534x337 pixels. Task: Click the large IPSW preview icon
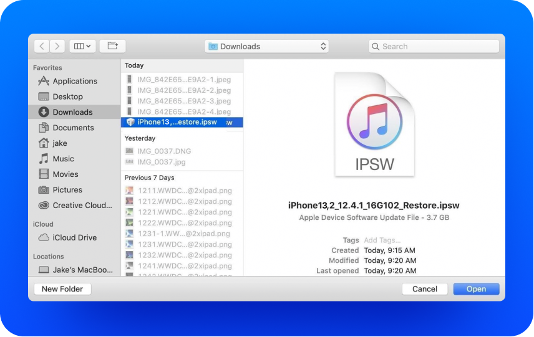point(375,125)
